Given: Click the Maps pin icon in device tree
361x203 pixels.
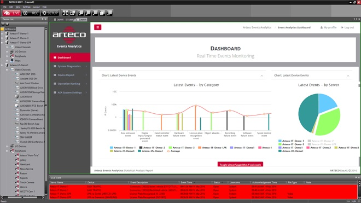Looking at the screenshot, I should click(12, 60).
